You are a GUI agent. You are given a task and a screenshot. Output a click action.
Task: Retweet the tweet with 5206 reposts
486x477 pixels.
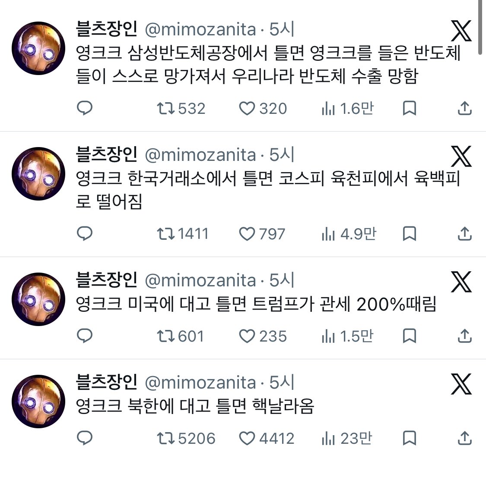pyautogui.click(x=186, y=438)
